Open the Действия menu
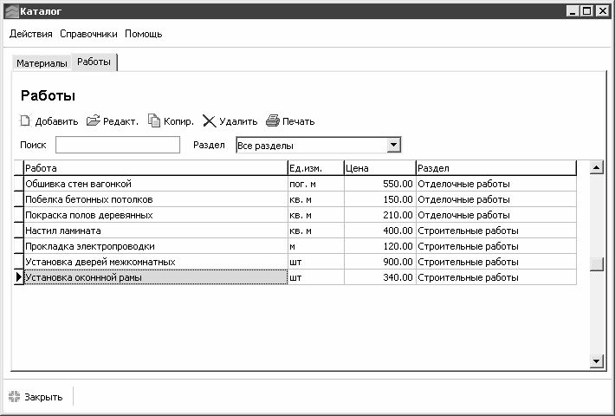This screenshot has width=615, height=416. click(x=32, y=34)
